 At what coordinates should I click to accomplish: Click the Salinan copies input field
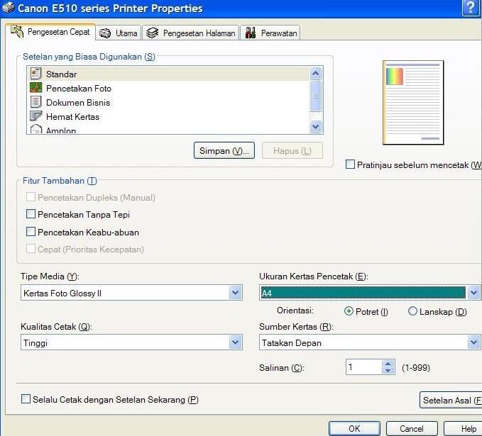364,367
